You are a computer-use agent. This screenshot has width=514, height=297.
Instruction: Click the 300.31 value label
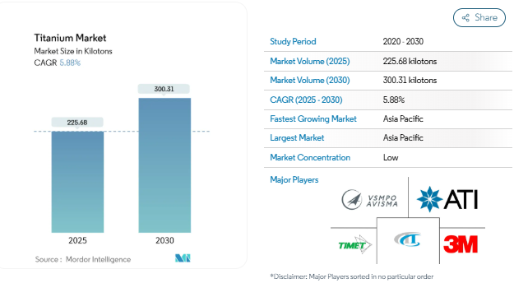[164, 89]
